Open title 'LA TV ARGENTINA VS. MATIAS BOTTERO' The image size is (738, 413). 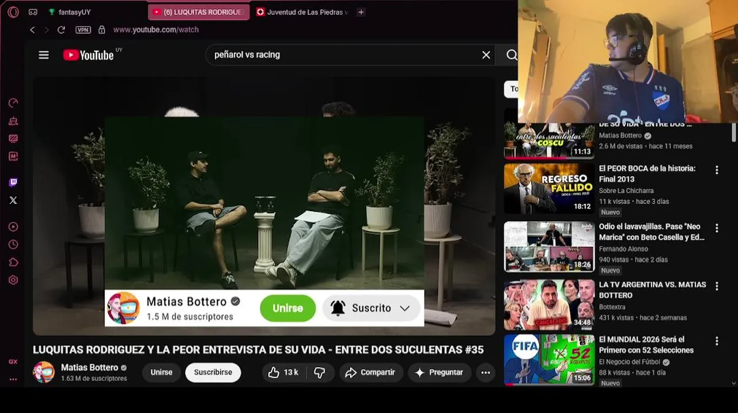[652, 290]
